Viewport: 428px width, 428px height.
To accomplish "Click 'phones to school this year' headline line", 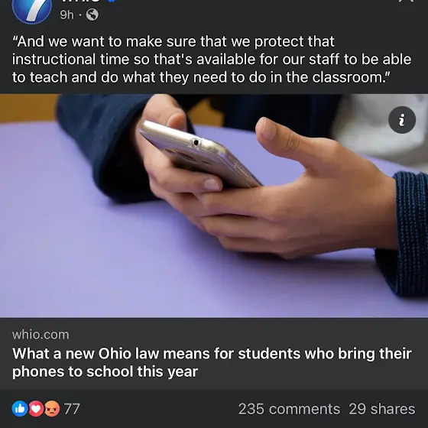I will 105,371.
